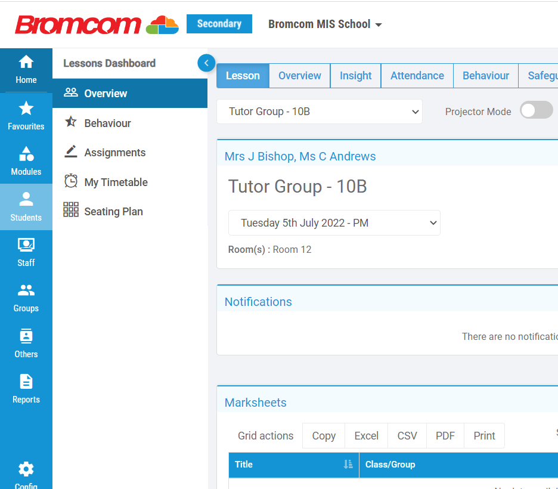
Task: Select Behaviour in Lessons Dashboard menu
Action: (x=130, y=123)
